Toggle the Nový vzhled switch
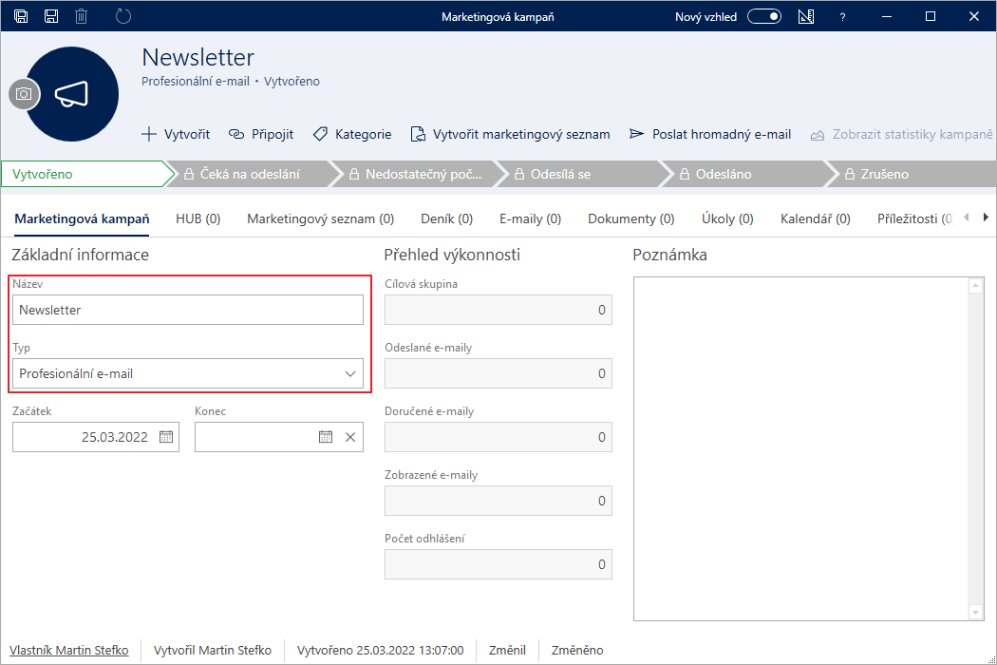The width and height of the screenshot is (997, 665). (764, 16)
